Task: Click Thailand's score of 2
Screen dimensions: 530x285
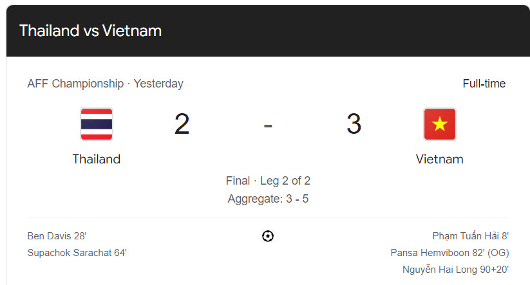Action: click(182, 124)
